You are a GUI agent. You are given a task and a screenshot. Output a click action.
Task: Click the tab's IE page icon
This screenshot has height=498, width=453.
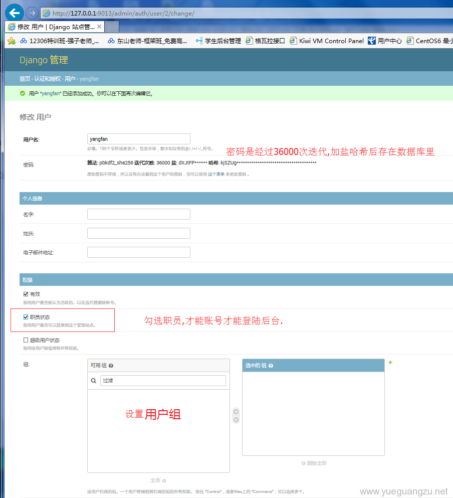point(12,27)
